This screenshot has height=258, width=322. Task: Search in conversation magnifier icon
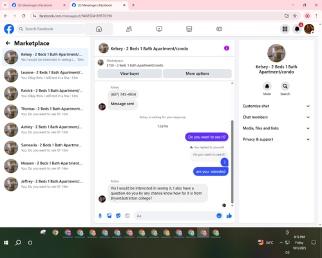click(285, 86)
